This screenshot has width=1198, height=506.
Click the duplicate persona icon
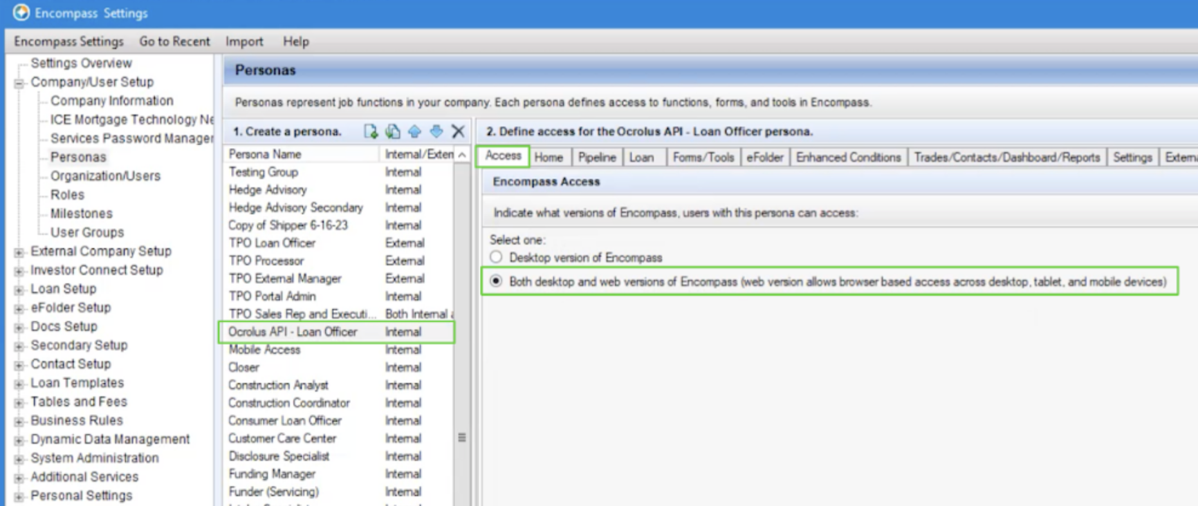point(393,131)
